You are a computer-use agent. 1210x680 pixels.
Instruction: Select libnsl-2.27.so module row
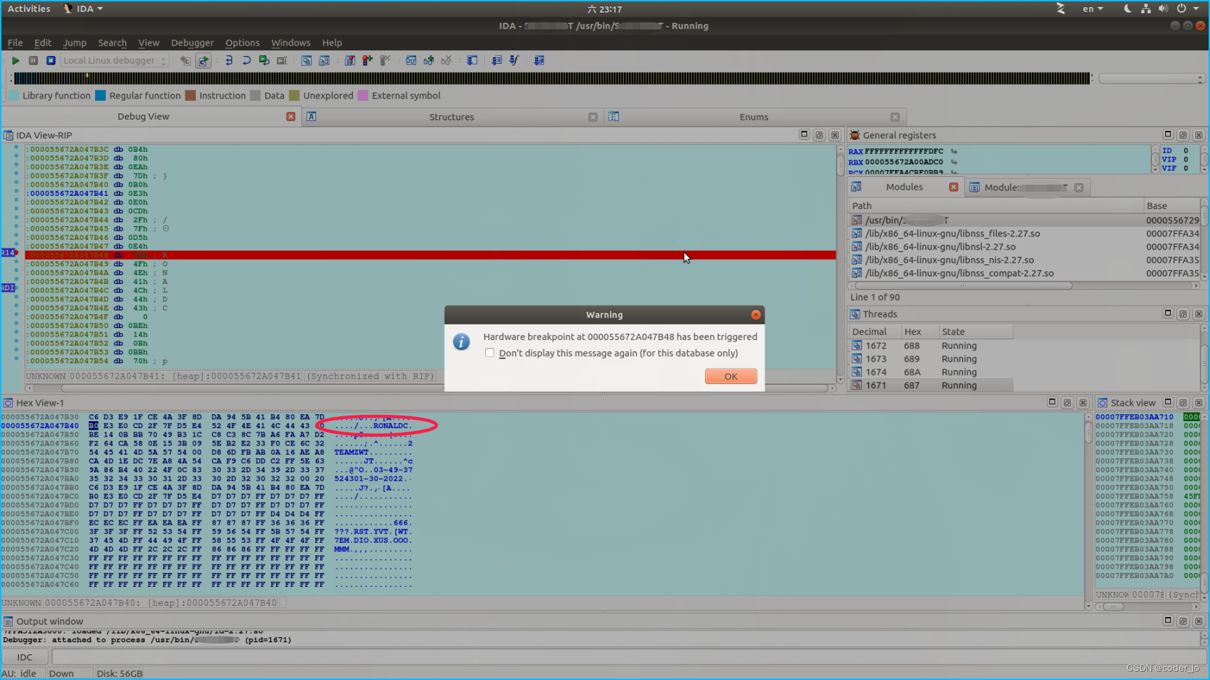click(x=1024, y=247)
